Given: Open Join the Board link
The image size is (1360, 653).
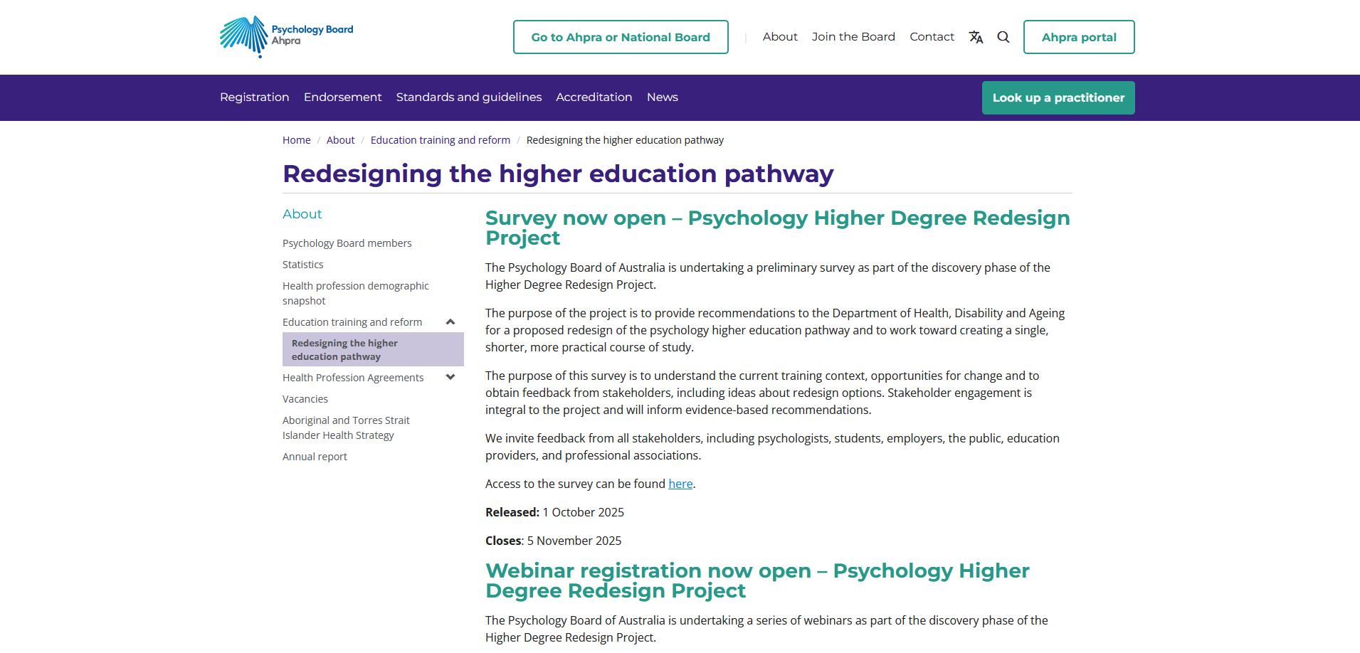Looking at the screenshot, I should click(x=853, y=37).
